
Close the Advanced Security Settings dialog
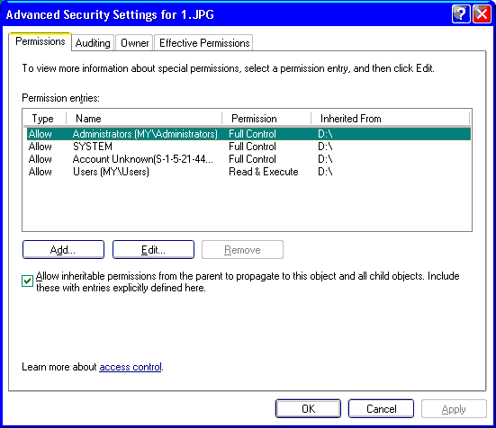pyautogui.click(x=482, y=14)
